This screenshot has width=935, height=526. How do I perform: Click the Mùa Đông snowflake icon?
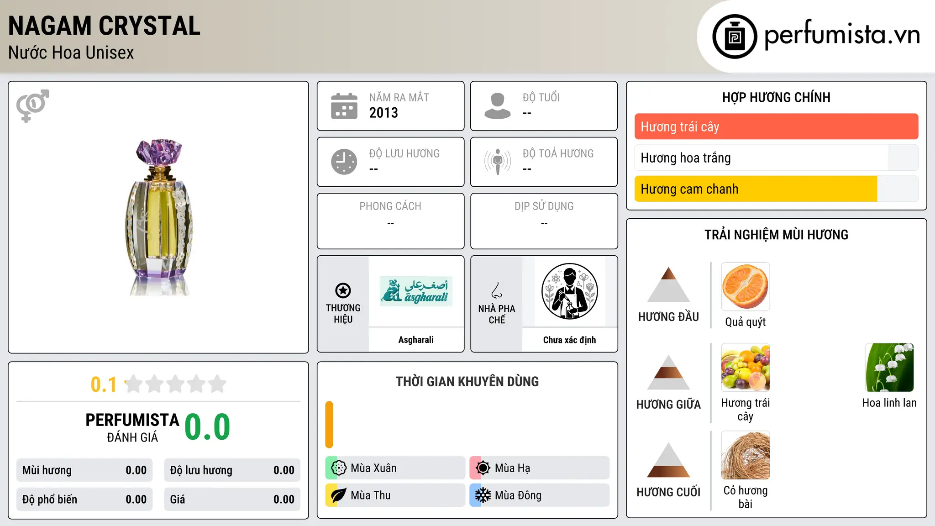[x=483, y=495]
